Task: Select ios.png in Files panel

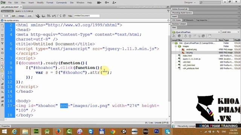Action: [189, 52]
